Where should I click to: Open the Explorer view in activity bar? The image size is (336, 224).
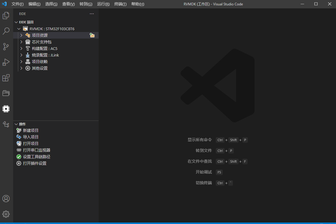[x=6, y=16]
